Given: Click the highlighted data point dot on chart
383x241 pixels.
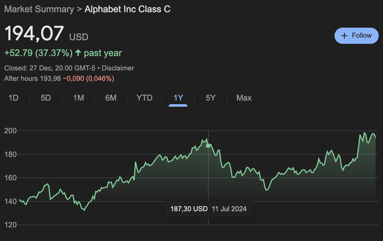Looking at the screenshot, I should point(208,145).
